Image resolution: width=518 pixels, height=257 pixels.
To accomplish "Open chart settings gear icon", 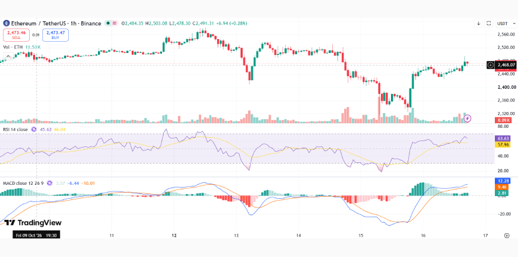I will click(x=507, y=236).
